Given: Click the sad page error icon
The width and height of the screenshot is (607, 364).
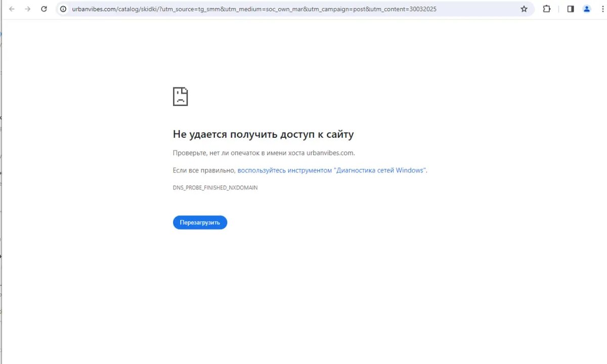Looking at the screenshot, I should coord(180,96).
